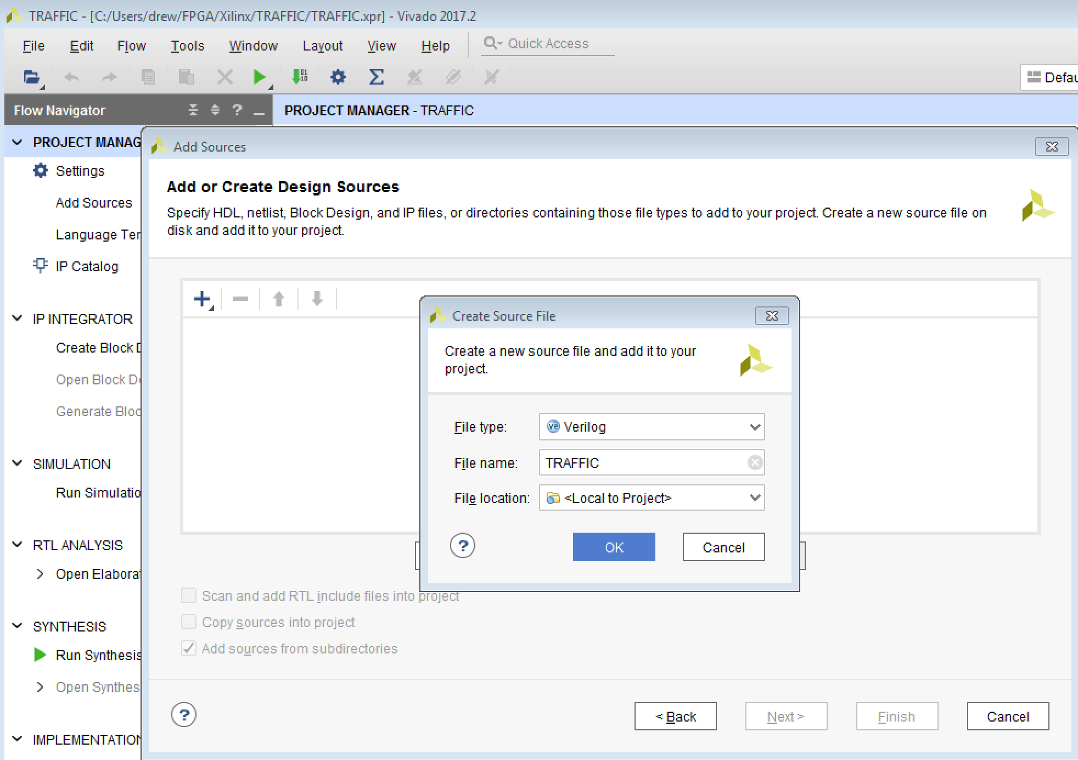Image resolution: width=1078 pixels, height=760 pixels.
Task: Open the Edit menu
Action: pos(82,46)
